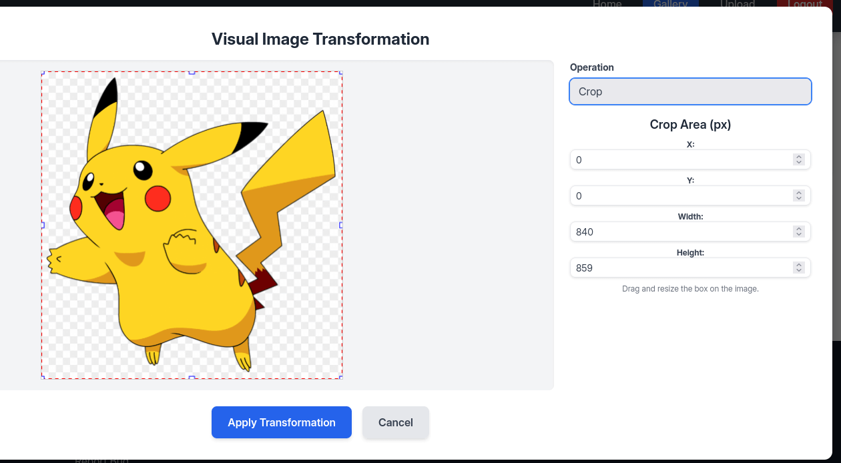Click the top-center crop resize handle
The image size is (841, 463).
point(192,72)
